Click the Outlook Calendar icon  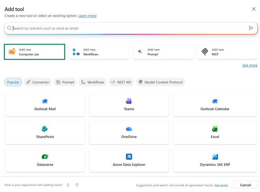click(x=215, y=101)
